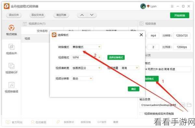Click the browse ellipsis button
The image size is (195, 128).
coord(182,105)
